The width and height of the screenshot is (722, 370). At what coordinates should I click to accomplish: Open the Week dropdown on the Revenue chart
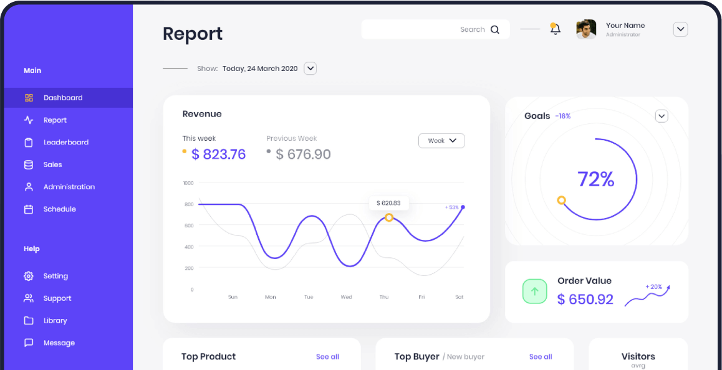tap(441, 141)
